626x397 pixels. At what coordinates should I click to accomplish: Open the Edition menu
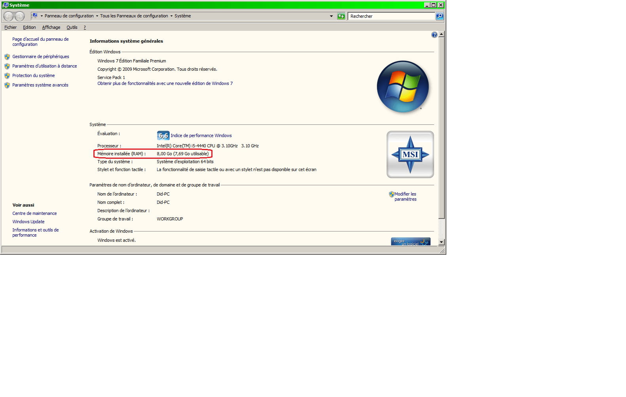29,27
